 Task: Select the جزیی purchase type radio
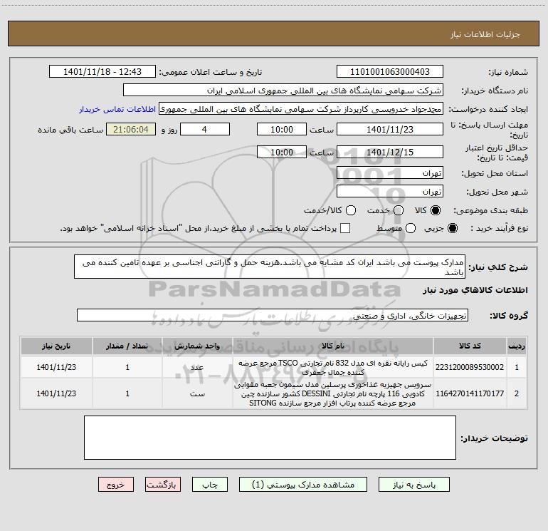tap(452, 228)
